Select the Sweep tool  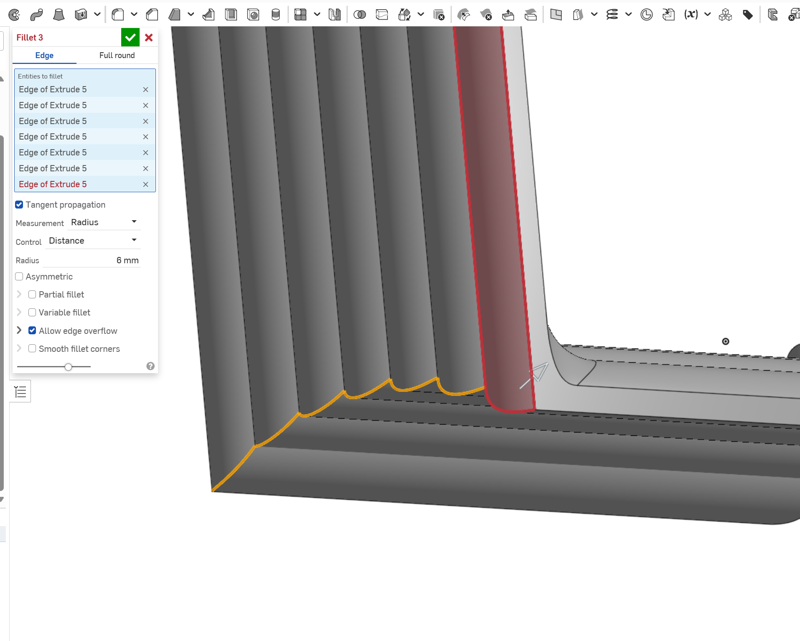pyautogui.click(x=36, y=15)
